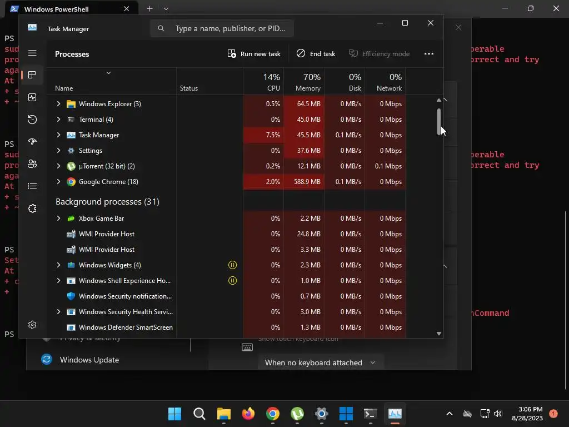Open File Explorer from the taskbar
The width and height of the screenshot is (569, 427).
(x=224, y=414)
